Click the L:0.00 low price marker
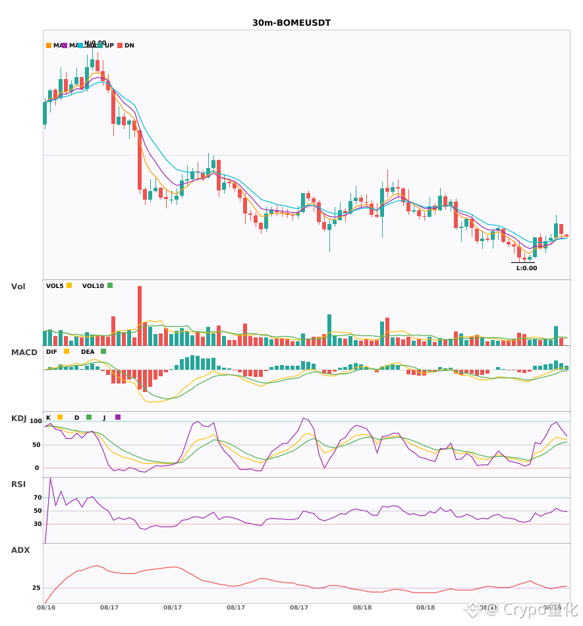 tap(527, 268)
